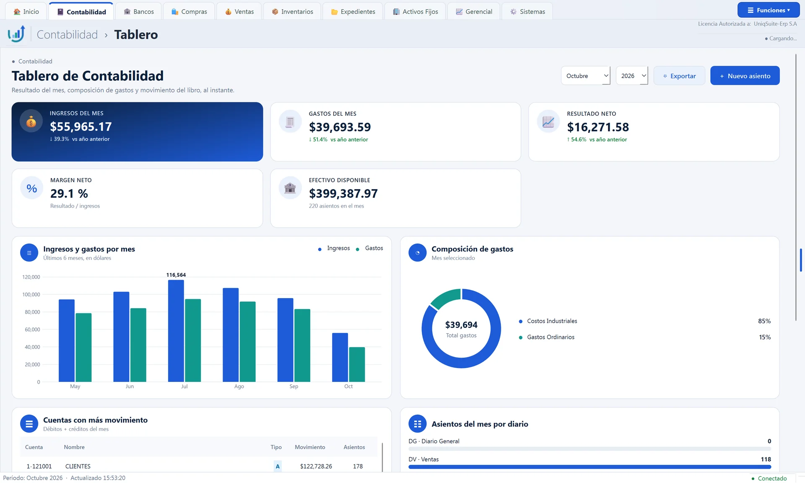Click the page vertical scrollbar
Screen dimensions: 805x483
796,187
